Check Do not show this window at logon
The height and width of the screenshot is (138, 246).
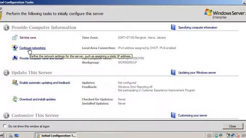tap(5, 126)
